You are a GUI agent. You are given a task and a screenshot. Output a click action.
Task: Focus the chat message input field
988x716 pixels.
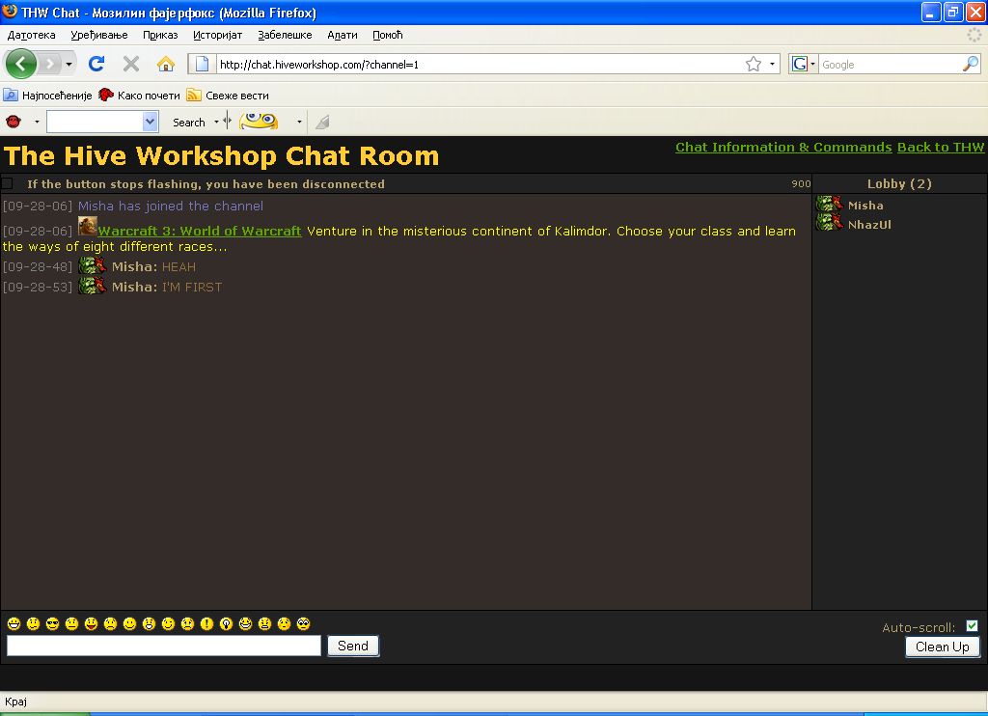164,646
